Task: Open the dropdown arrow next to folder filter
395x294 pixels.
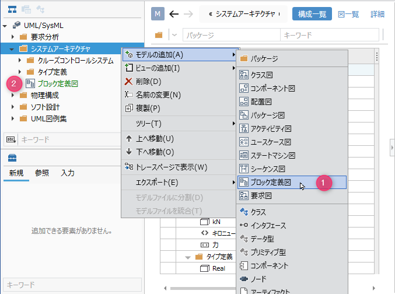Action: [x=174, y=35]
